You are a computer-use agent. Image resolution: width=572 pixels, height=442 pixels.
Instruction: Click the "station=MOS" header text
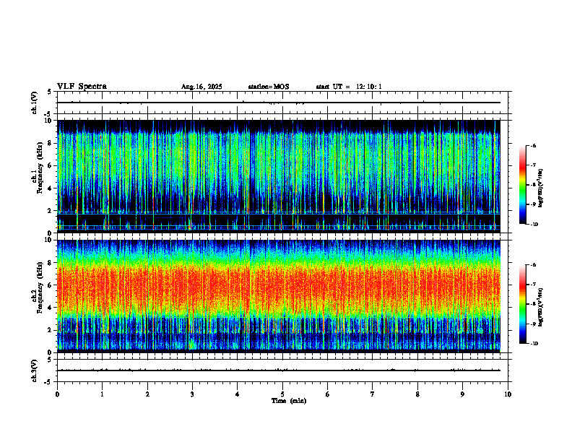pyautogui.click(x=269, y=87)
